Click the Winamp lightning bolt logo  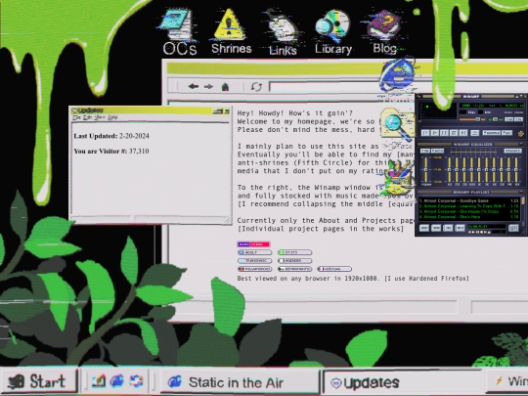click(521, 134)
